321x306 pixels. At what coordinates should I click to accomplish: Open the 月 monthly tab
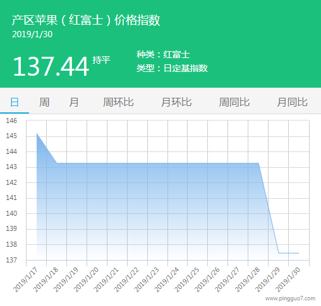pos(74,102)
